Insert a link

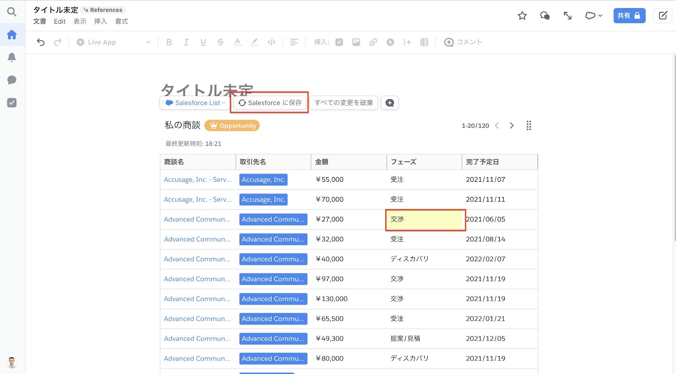tap(373, 42)
